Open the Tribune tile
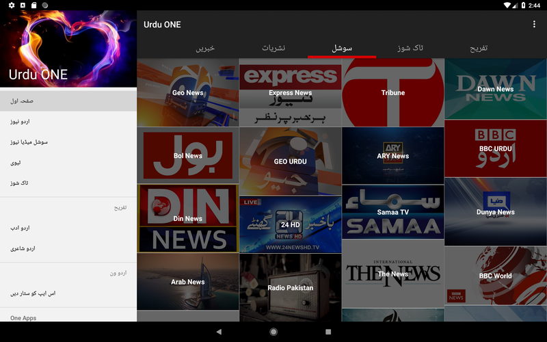The image size is (547, 342). (392, 92)
